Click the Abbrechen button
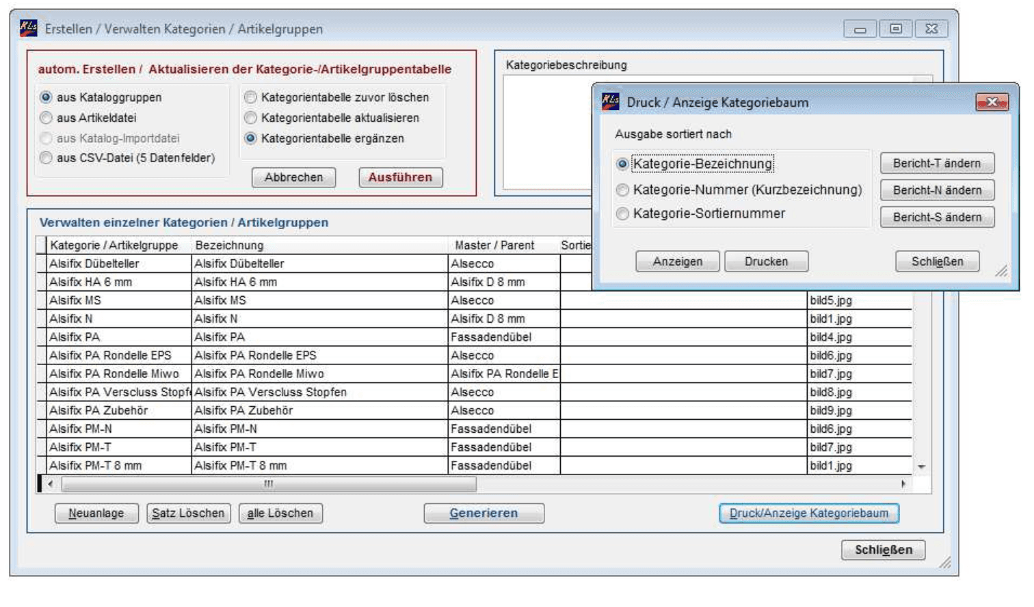1034x607 pixels. pos(293,177)
